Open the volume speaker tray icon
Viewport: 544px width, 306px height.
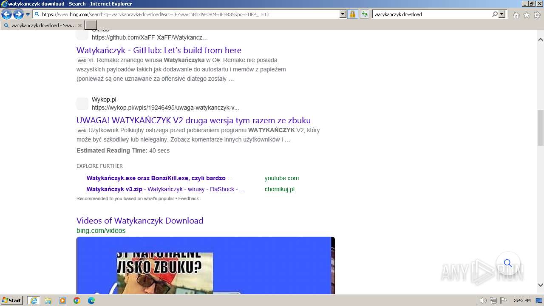click(483, 300)
